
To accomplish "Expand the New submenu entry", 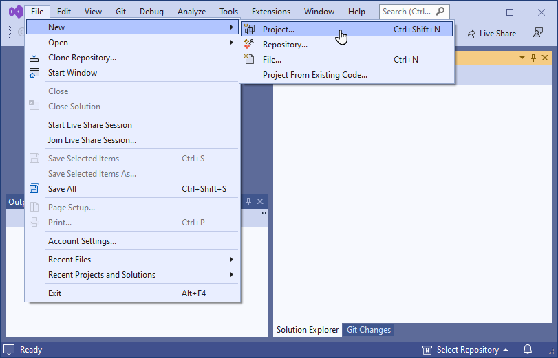I will pyautogui.click(x=132, y=27).
